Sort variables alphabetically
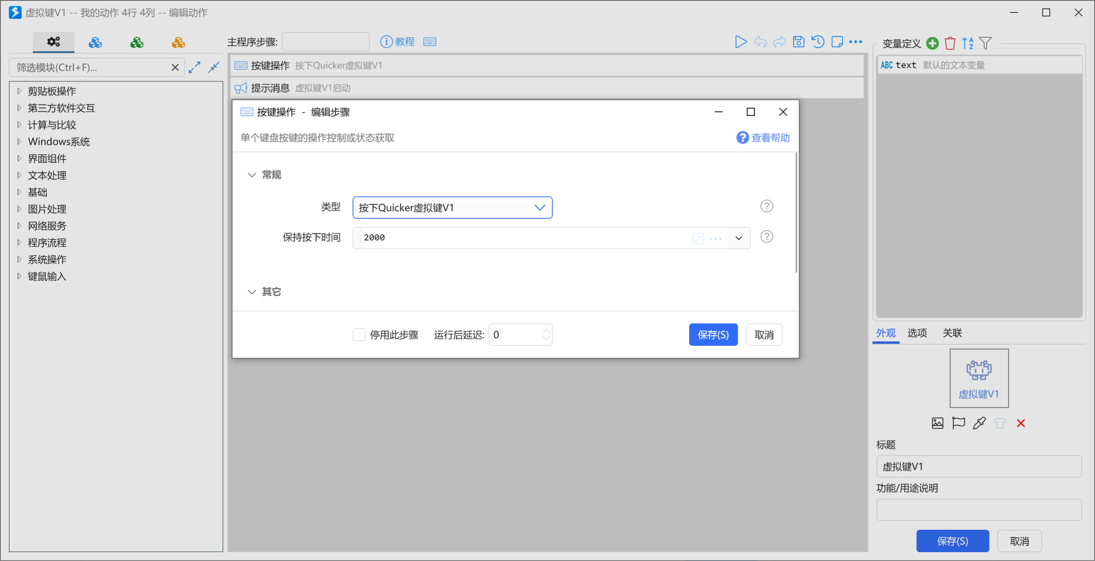Screen dimensions: 1095x561 click(x=968, y=43)
